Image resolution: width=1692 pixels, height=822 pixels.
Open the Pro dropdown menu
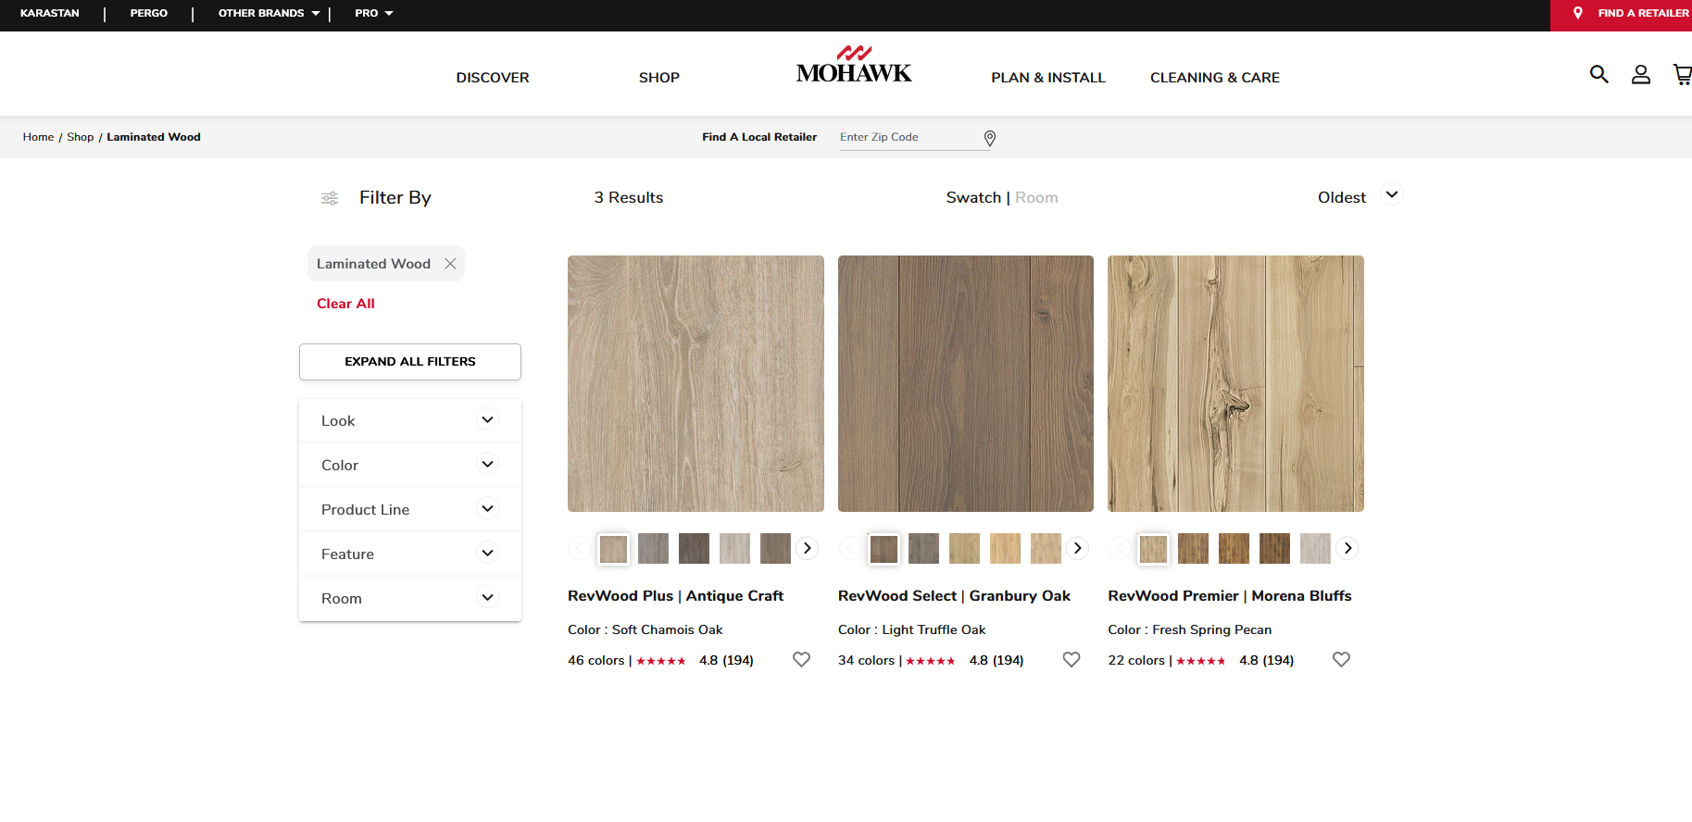(x=374, y=13)
